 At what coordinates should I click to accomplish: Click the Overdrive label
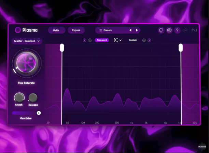tap(26, 118)
